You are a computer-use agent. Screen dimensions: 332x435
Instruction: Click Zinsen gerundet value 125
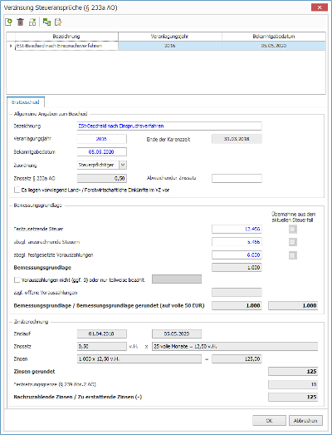[x=293, y=372]
